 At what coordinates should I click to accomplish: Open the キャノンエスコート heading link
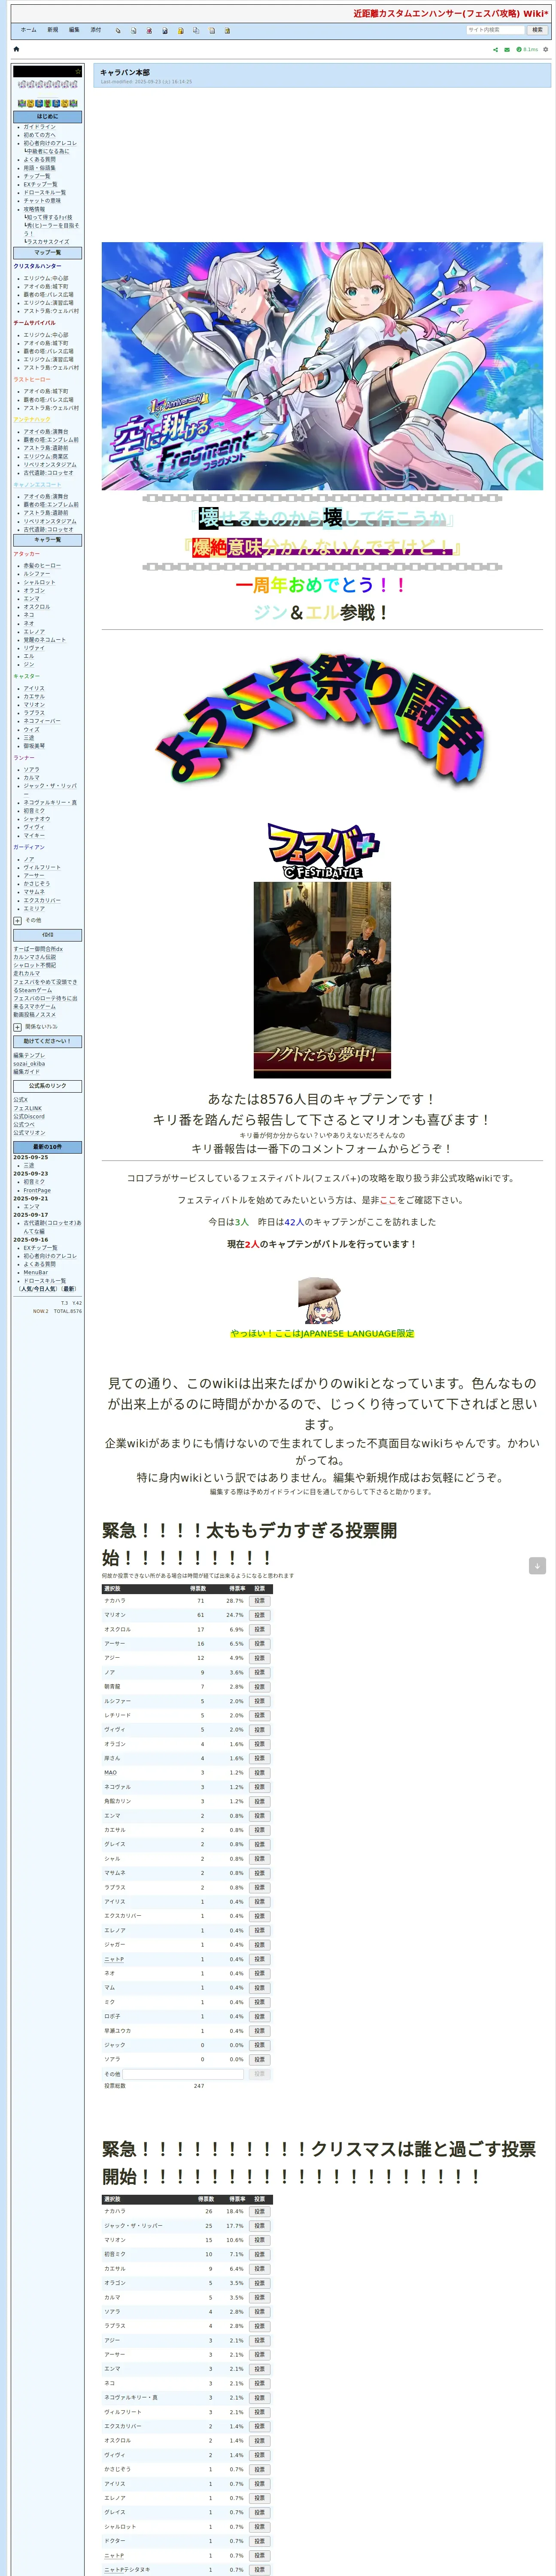37,485
